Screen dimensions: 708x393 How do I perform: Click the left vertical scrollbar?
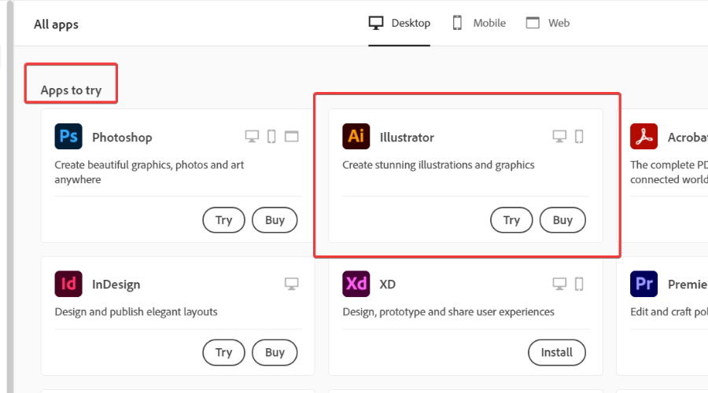click(10, 196)
